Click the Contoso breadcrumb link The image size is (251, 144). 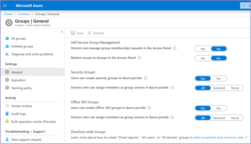coord(24,14)
